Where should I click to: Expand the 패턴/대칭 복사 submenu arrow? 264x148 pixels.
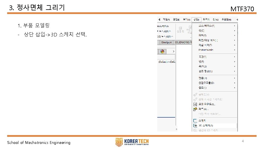pyautogui.click(x=235, y=40)
